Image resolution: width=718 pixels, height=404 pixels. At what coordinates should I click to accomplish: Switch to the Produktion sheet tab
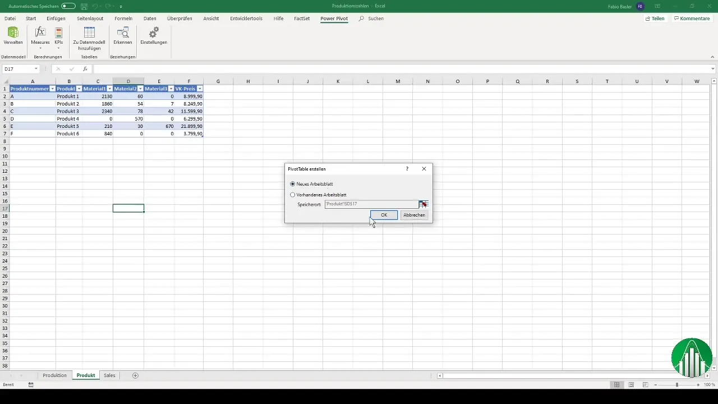[x=54, y=375]
